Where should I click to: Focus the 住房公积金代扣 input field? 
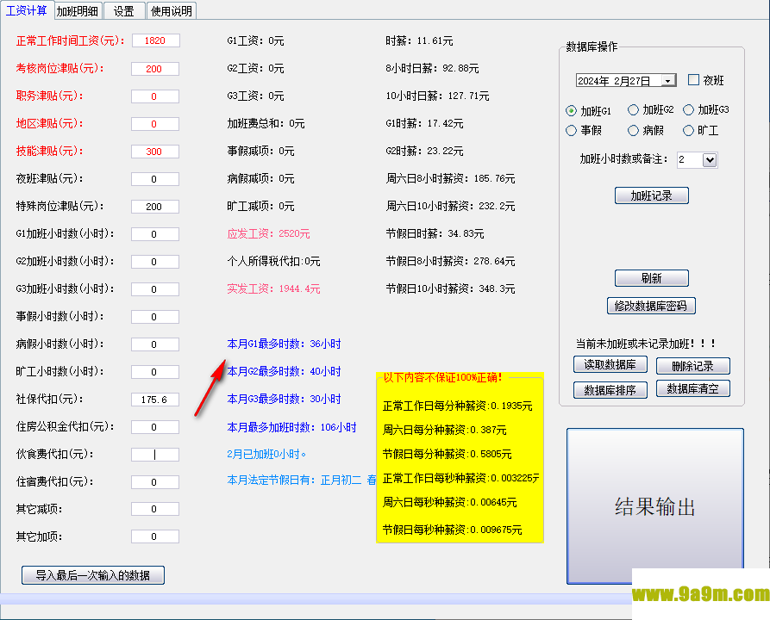tap(154, 427)
